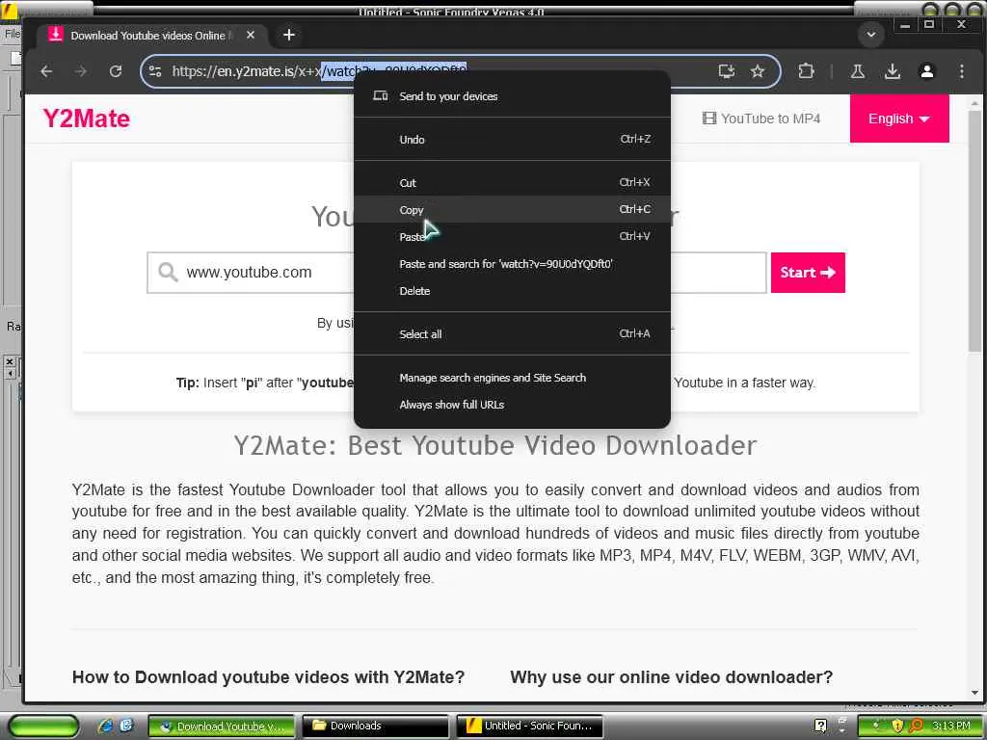
Task: Select Cut in the context menu
Action: [512, 183]
